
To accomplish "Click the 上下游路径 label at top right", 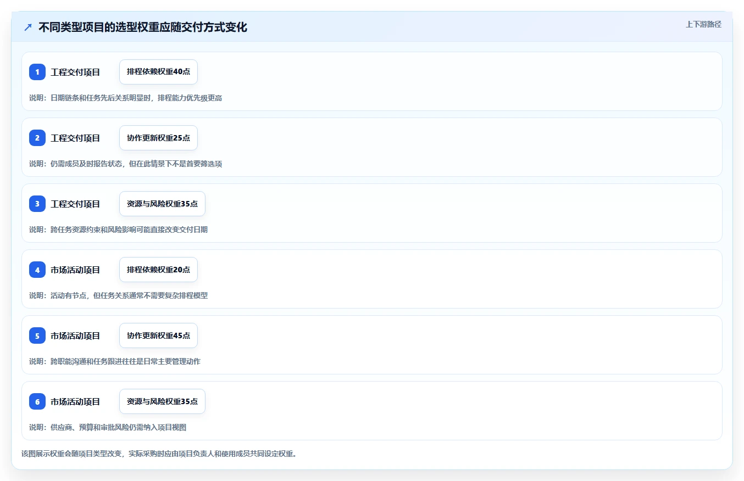I will pyautogui.click(x=703, y=24).
